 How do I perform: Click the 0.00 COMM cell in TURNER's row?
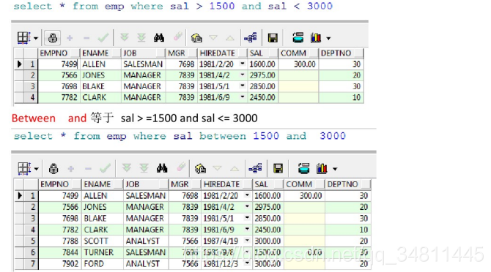[x=304, y=252]
